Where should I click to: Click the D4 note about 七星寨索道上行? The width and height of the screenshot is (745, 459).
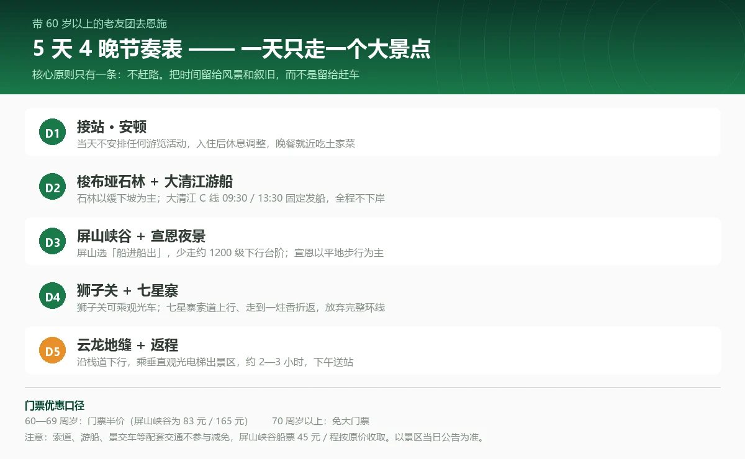click(231, 308)
